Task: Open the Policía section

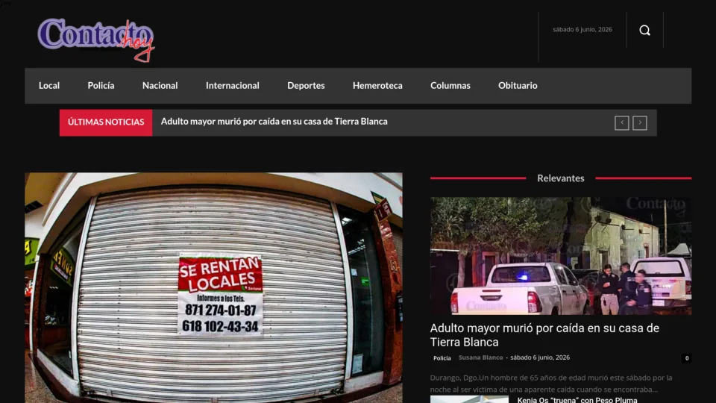Action: [x=101, y=85]
